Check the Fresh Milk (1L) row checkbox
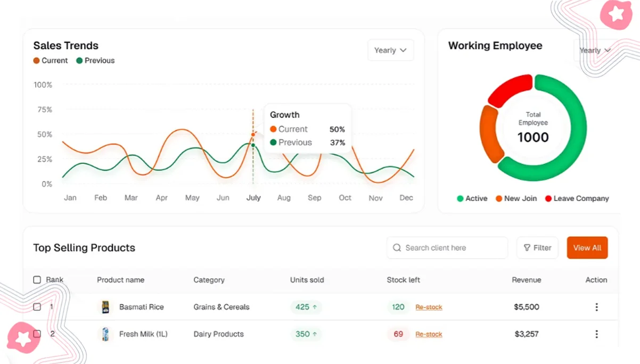 [x=37, y=334]
